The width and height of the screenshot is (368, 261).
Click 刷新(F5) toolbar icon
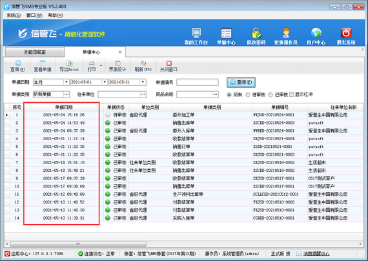143,63
